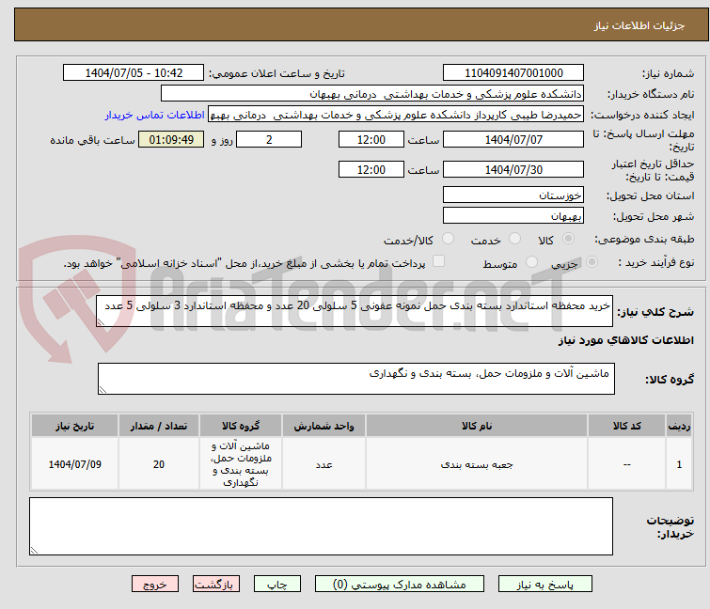
Task: Click the 'استان محل تحویل' field showing خوزستان
Action: pyautogui.click(x=513, y=195)
